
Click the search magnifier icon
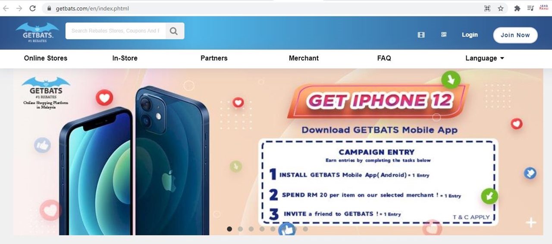tap(174, 31)
